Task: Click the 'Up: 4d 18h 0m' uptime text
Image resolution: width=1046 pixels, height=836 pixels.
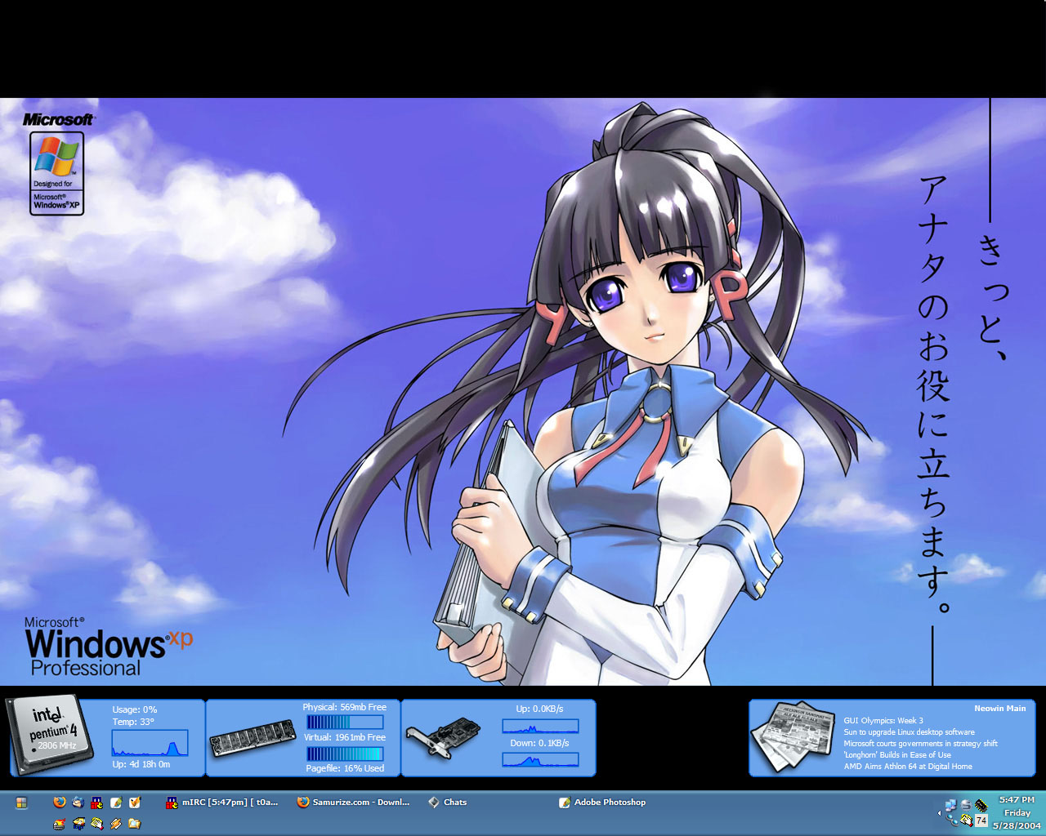Action: pyautogui.click(x=141, y=764)
